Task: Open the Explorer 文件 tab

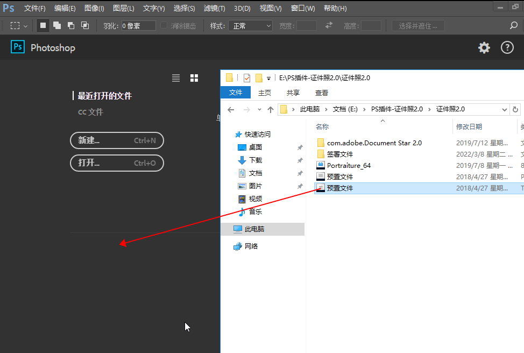Action: pos(236,93)
